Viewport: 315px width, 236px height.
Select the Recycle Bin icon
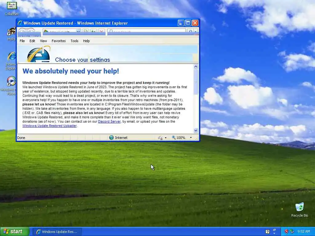(x=300, y=207)
